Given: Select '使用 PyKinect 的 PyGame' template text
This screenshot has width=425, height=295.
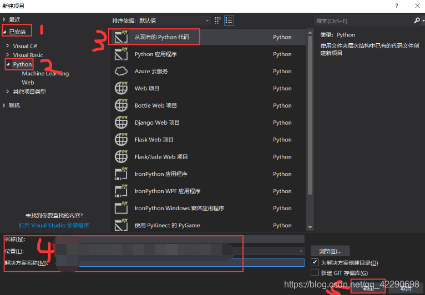Looking at the screenshot, I should [x=167, y=225].
